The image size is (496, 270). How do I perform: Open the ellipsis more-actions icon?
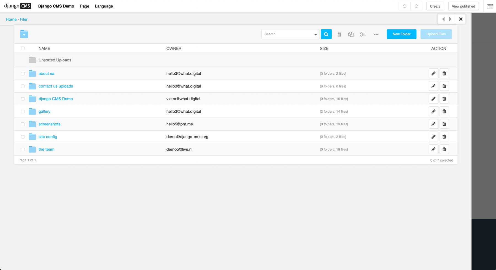tap(376, 34)
